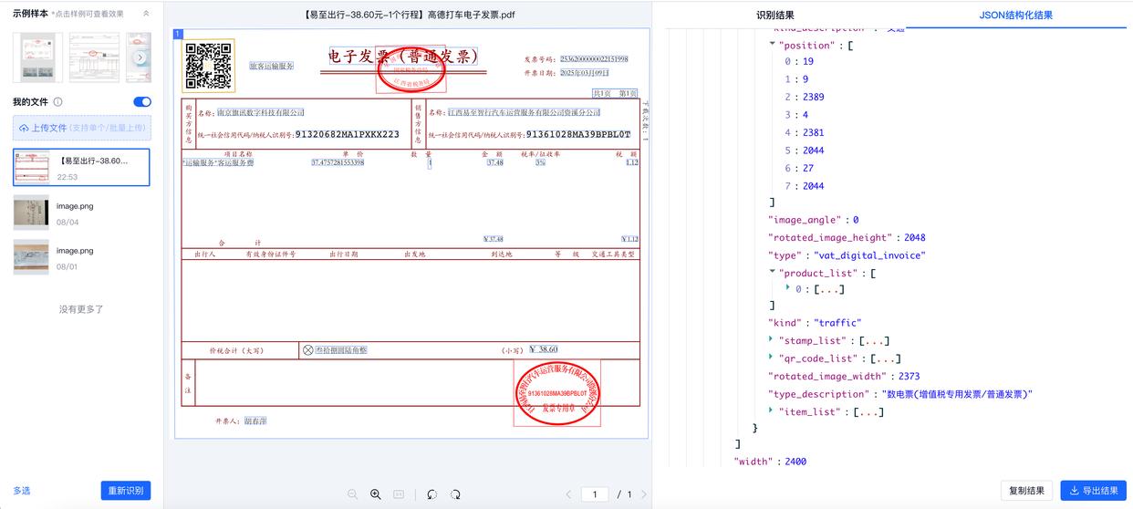Screen dimensions: 1133x509
Task: Click position index 6 value 27
Action: point(808,168)
